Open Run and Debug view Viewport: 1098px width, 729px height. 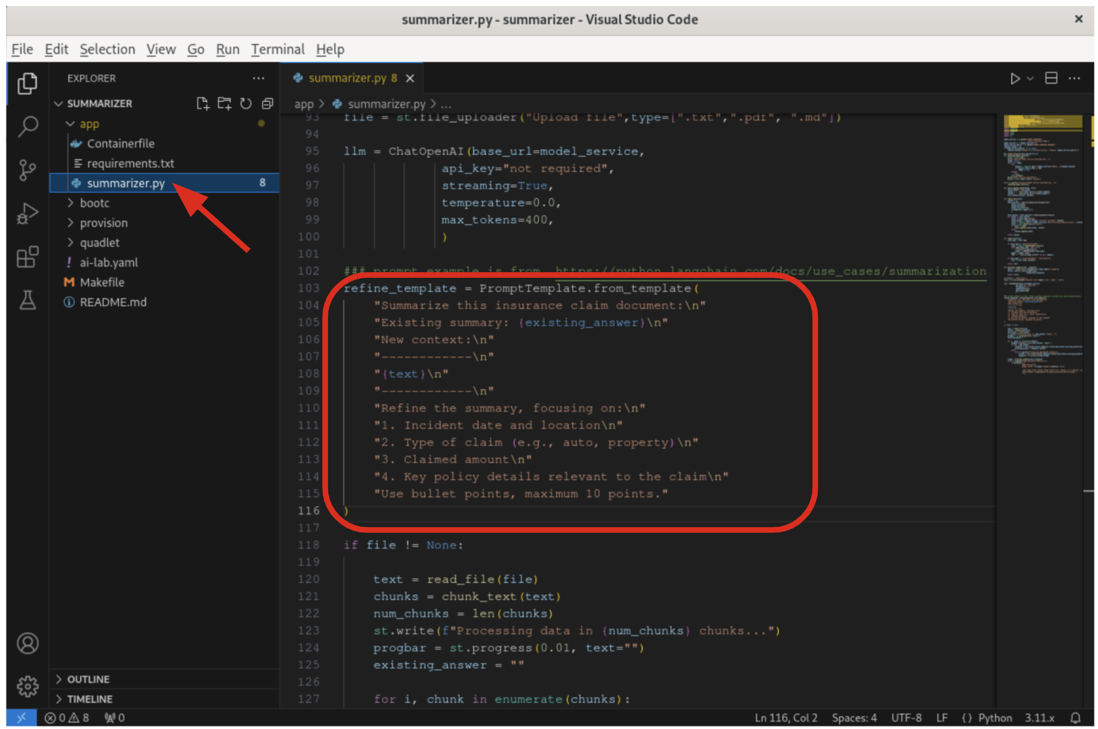coord(28,214)
